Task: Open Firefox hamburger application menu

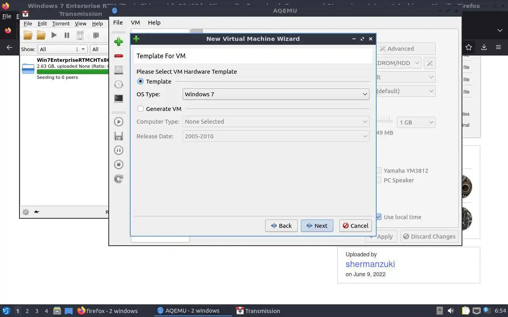Action: [498, 47]
